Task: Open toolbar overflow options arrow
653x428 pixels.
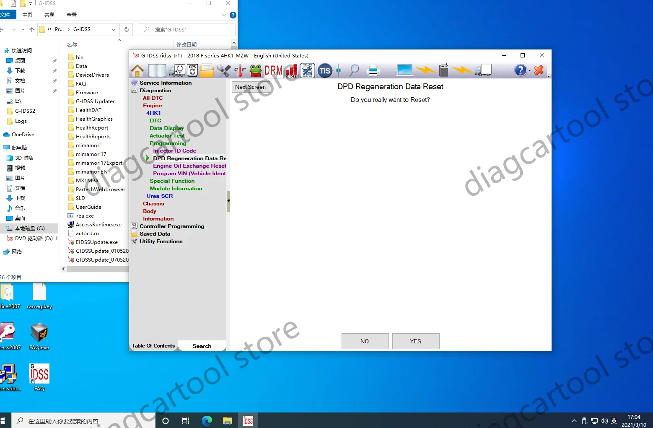Action: point(549,76)
